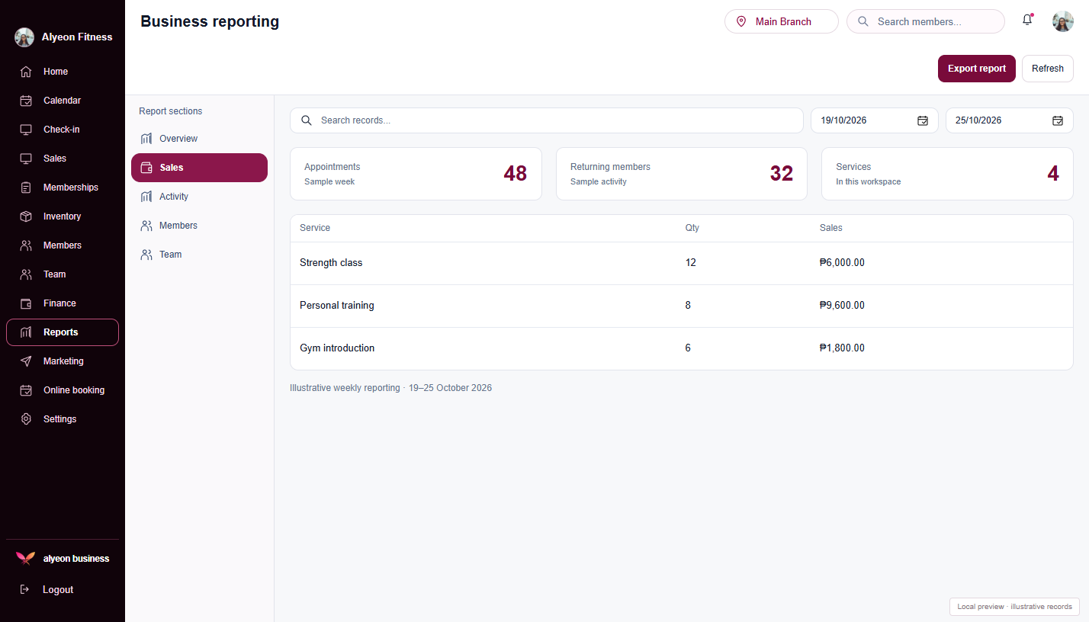
Task: Click the Service column header
Action: pyautogui.click(x=315, y=228)
